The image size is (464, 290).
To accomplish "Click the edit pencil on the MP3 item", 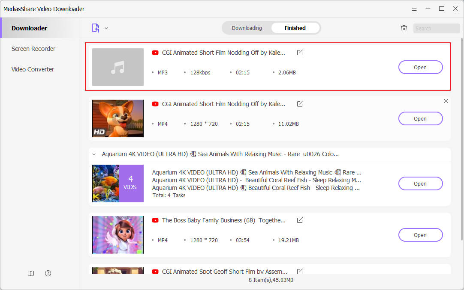I will (299, 52).
